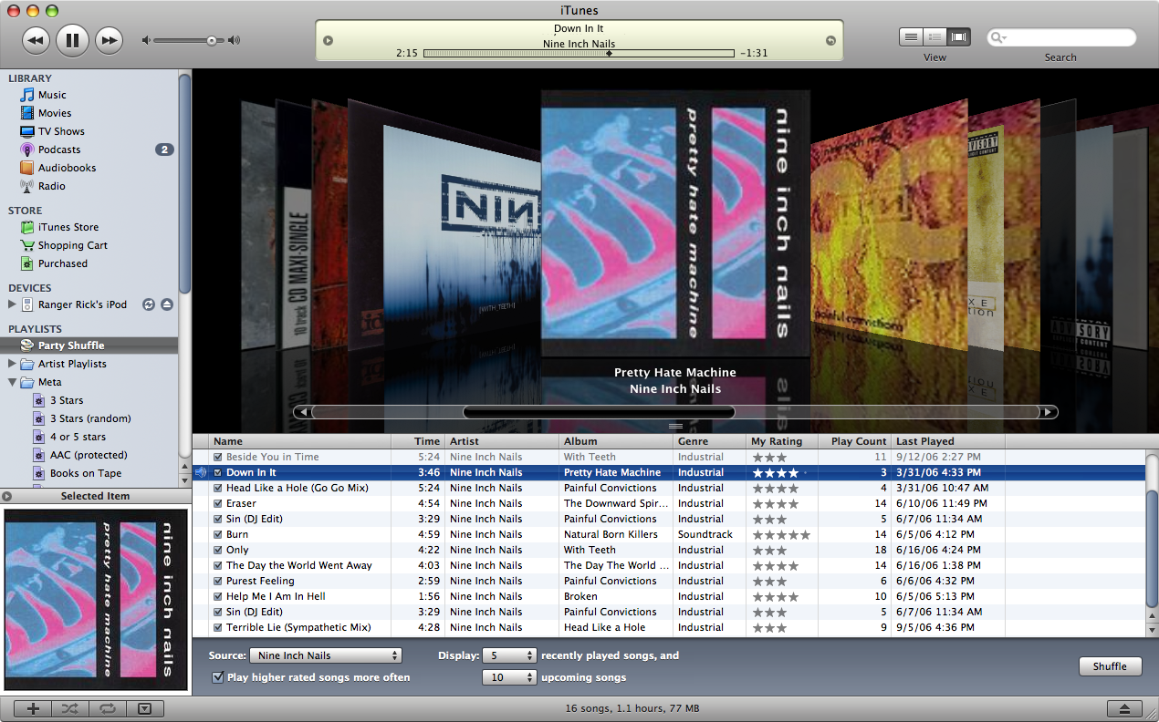Click the Selected Item artwork header arrow
The width and height of the screenshot is (1159, 722).
pyautogui.click(x=7, y=496)
